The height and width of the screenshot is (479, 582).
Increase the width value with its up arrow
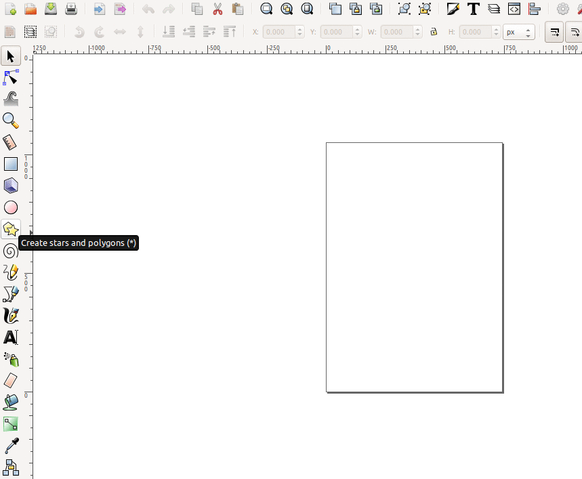pos(417,28)
